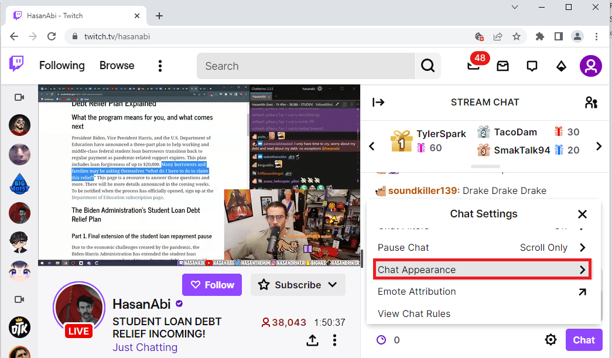The height and width of the screenshot is (358, 612).
Task: Click the Twitch search input field
Action: click(306, 66)
